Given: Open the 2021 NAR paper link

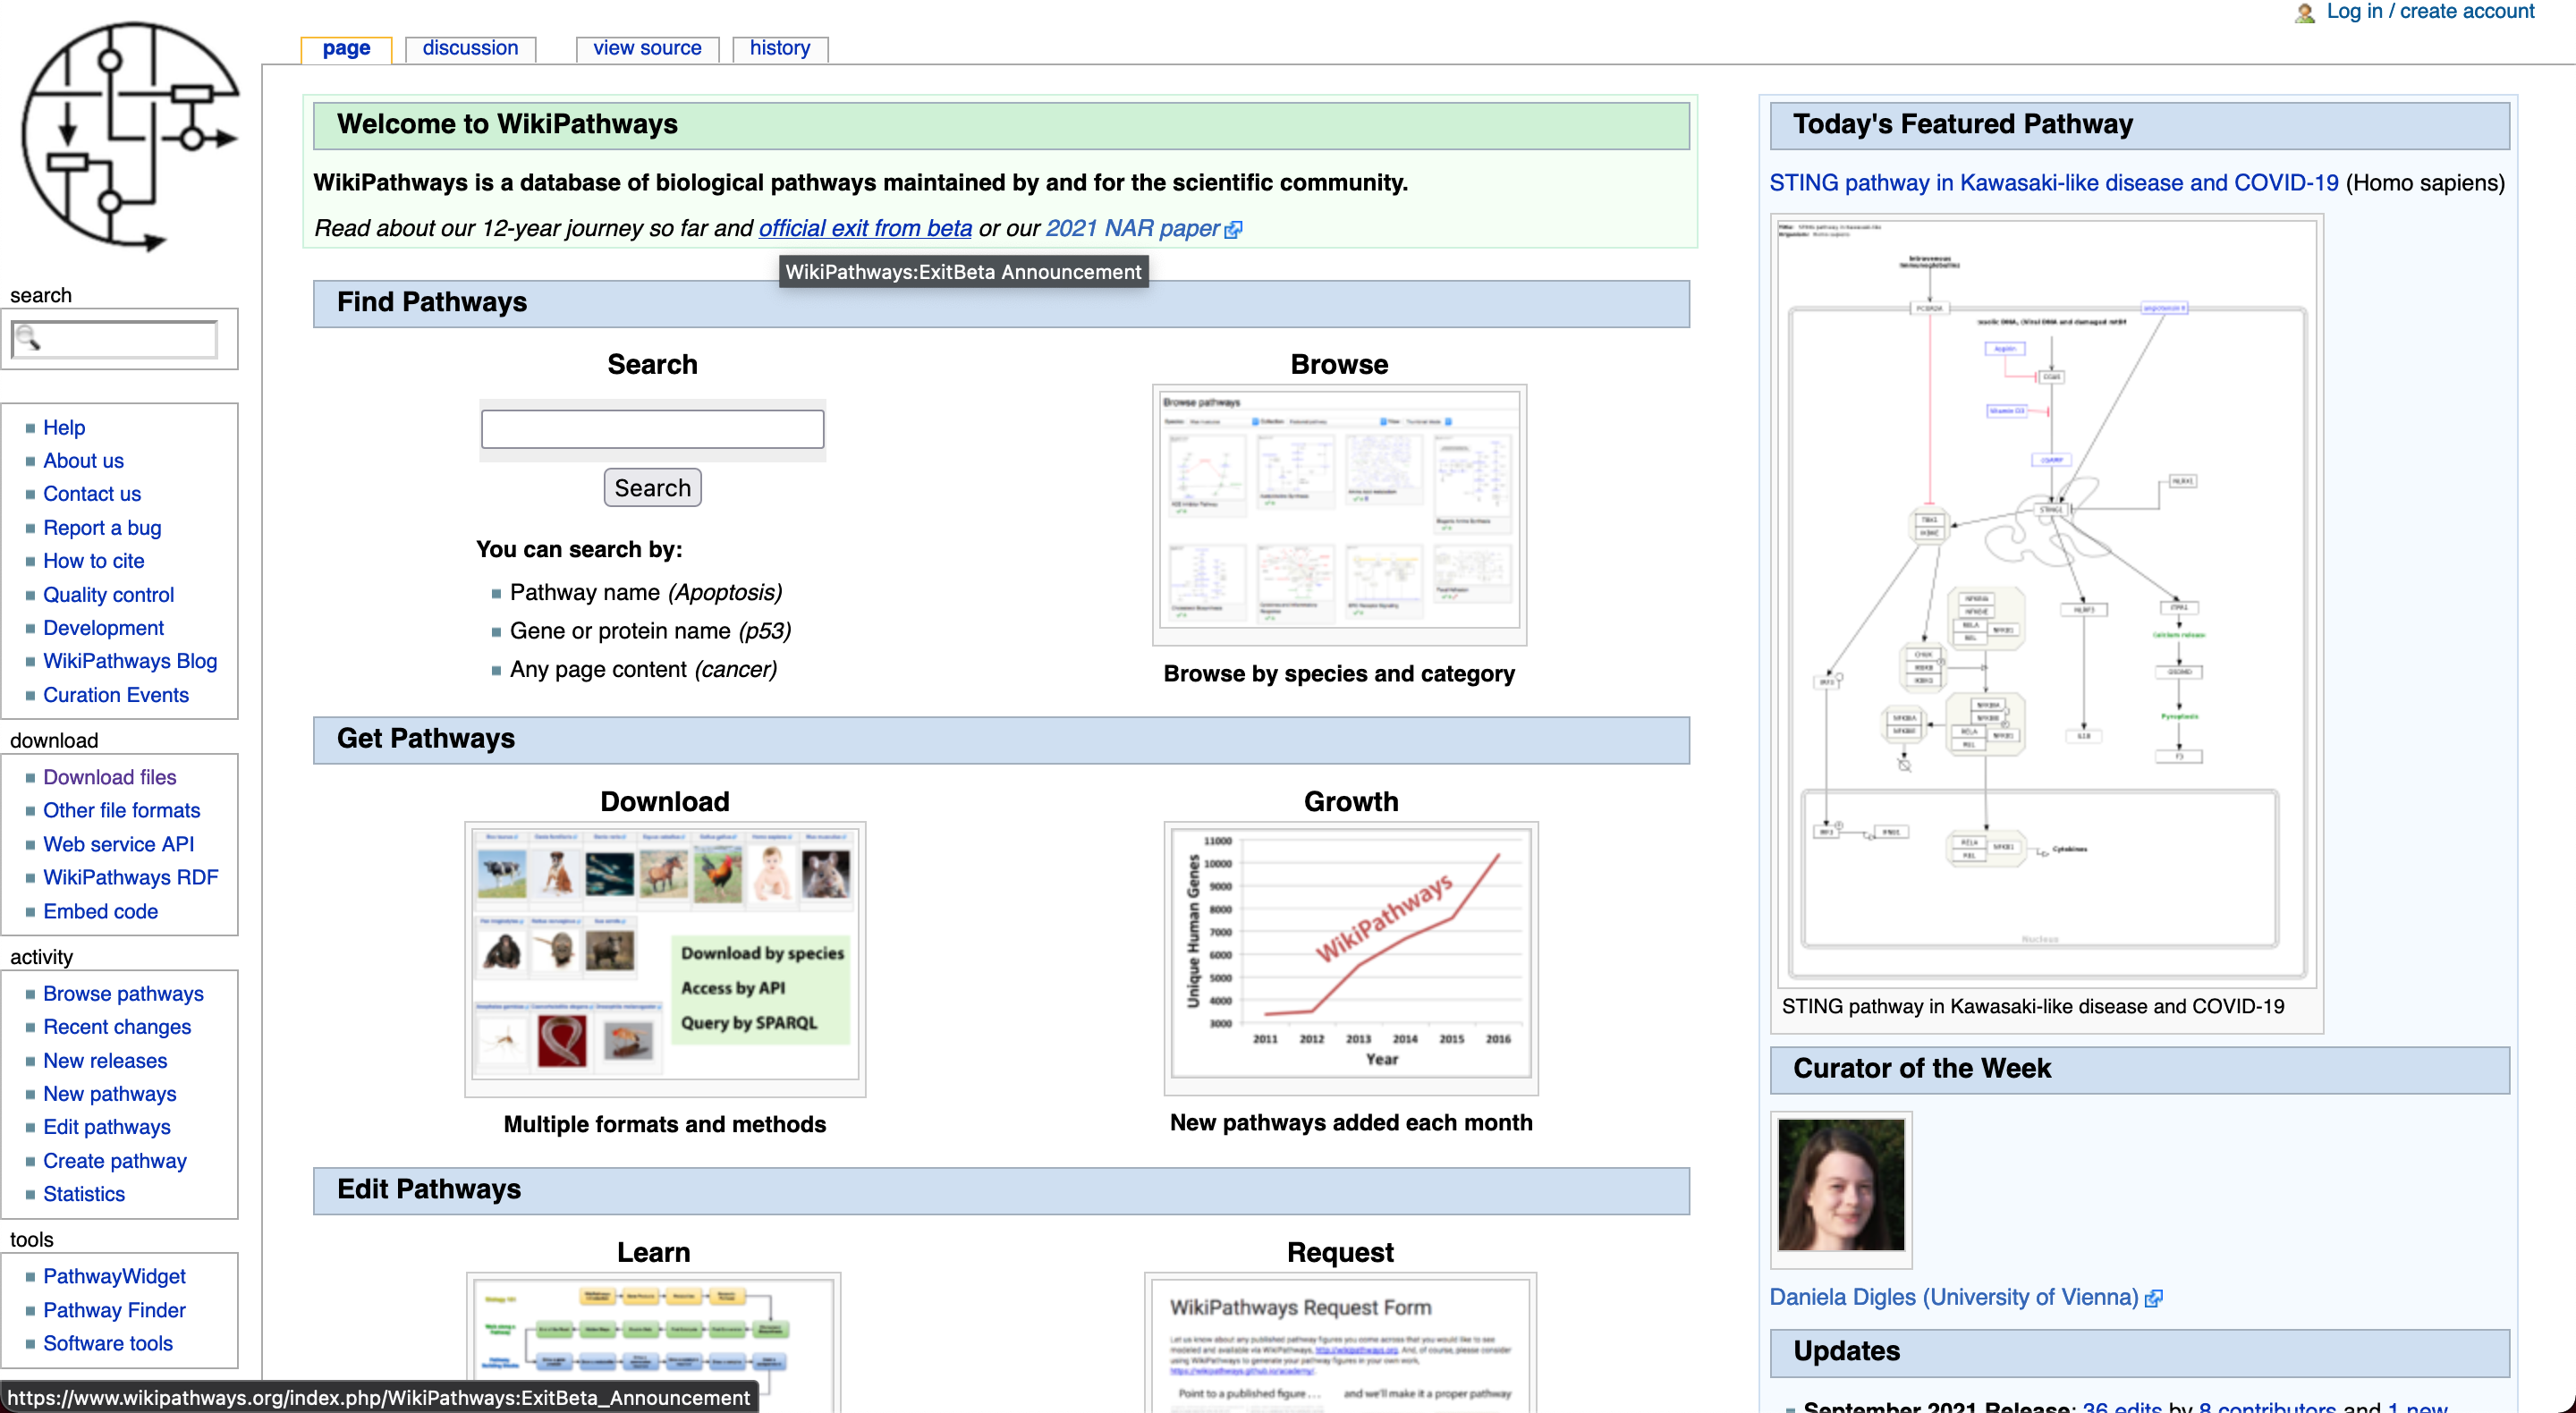Looking at the screenshot, I should point(1132,228).
